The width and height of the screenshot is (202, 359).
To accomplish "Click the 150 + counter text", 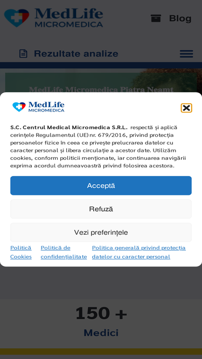I will point(101,313).
